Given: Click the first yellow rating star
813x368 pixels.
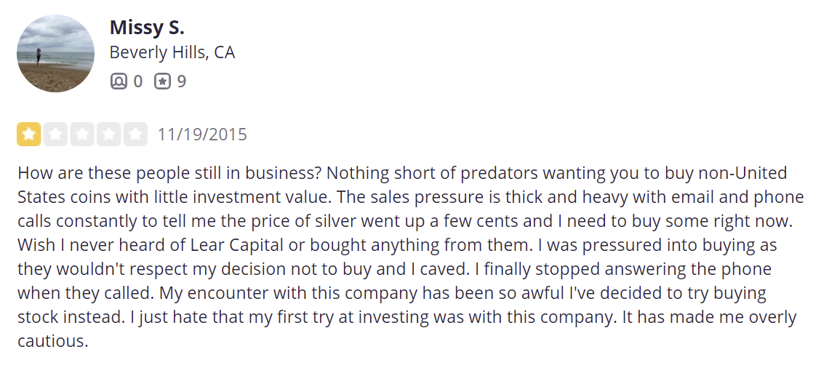Looking at the screenshot, I should (29, 135).
